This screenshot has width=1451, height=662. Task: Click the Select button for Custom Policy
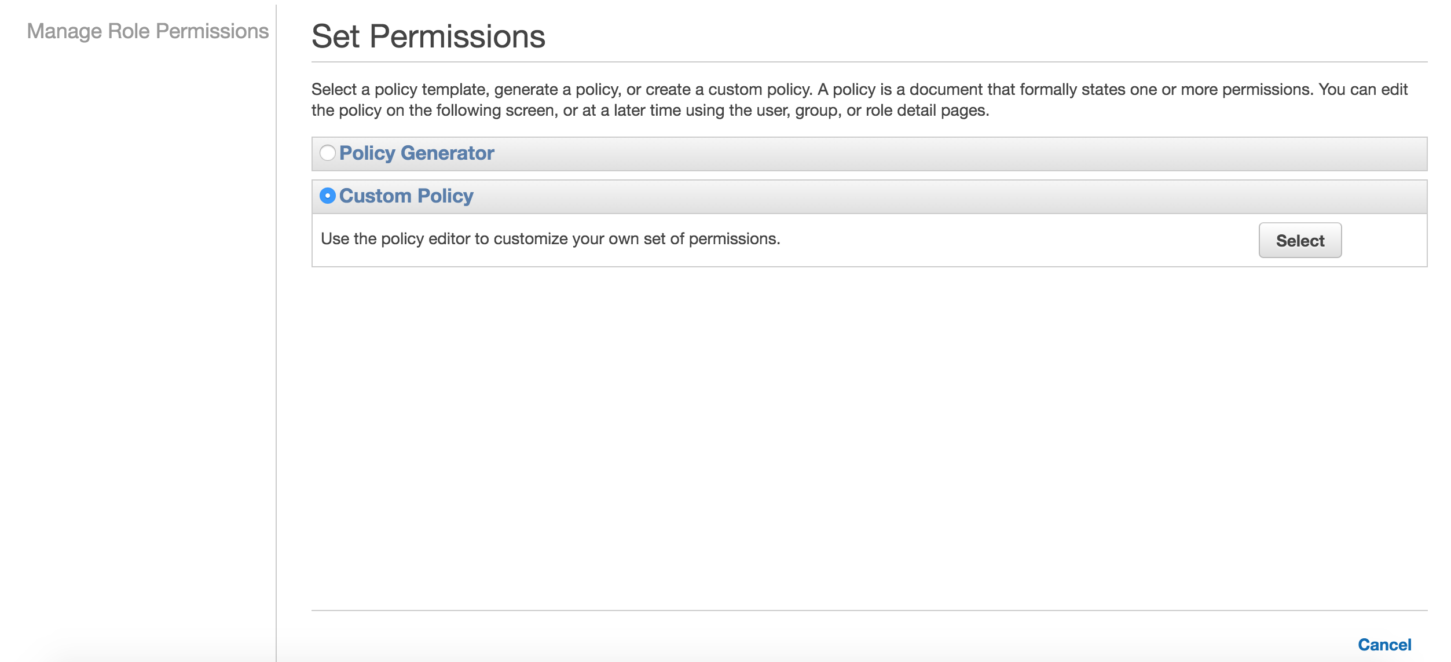[1300, 240]
